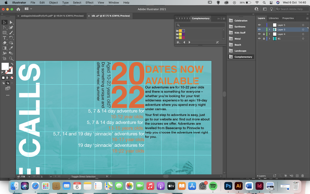Open the Beach swatch library
Screen dimensions: 310x194
click(238, 45)
